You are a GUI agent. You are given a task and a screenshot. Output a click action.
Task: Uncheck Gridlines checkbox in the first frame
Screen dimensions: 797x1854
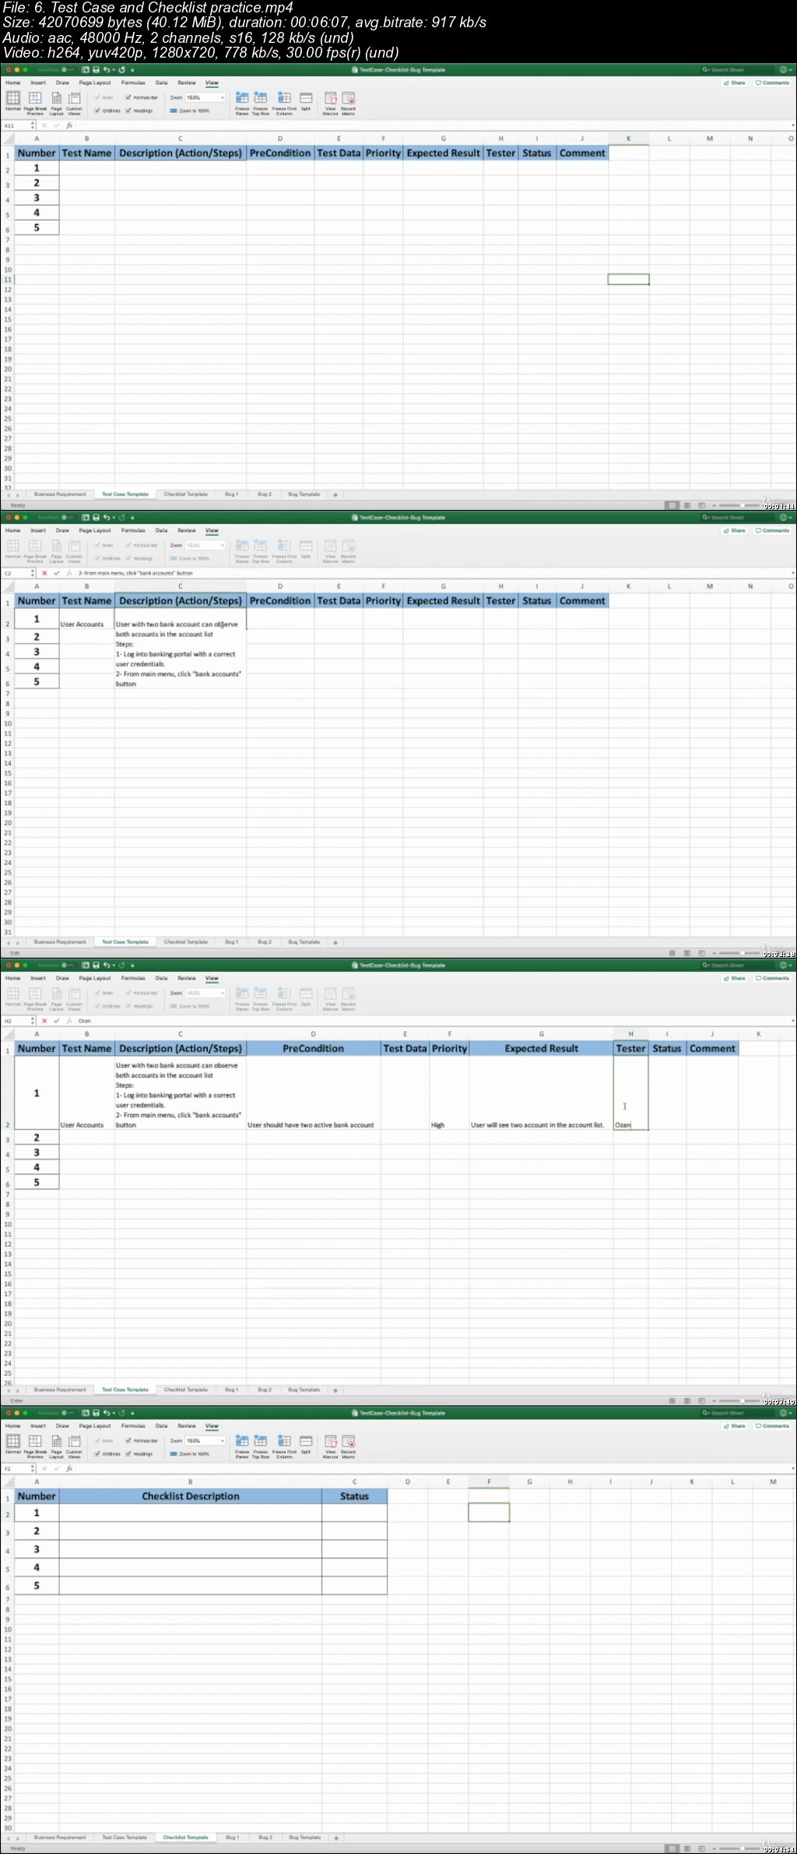[97, 111]
